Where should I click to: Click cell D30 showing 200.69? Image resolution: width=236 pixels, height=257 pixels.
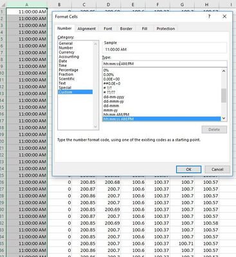click(x=109, y=209)
